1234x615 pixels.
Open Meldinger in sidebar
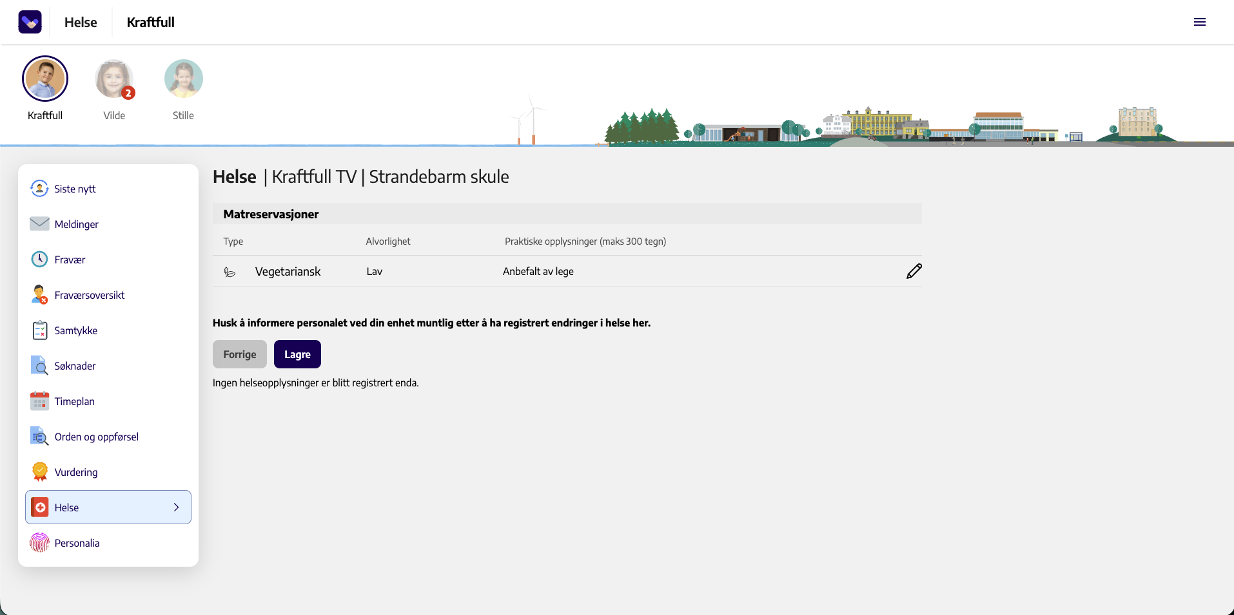pyautogui.click(x=108, y=224)
